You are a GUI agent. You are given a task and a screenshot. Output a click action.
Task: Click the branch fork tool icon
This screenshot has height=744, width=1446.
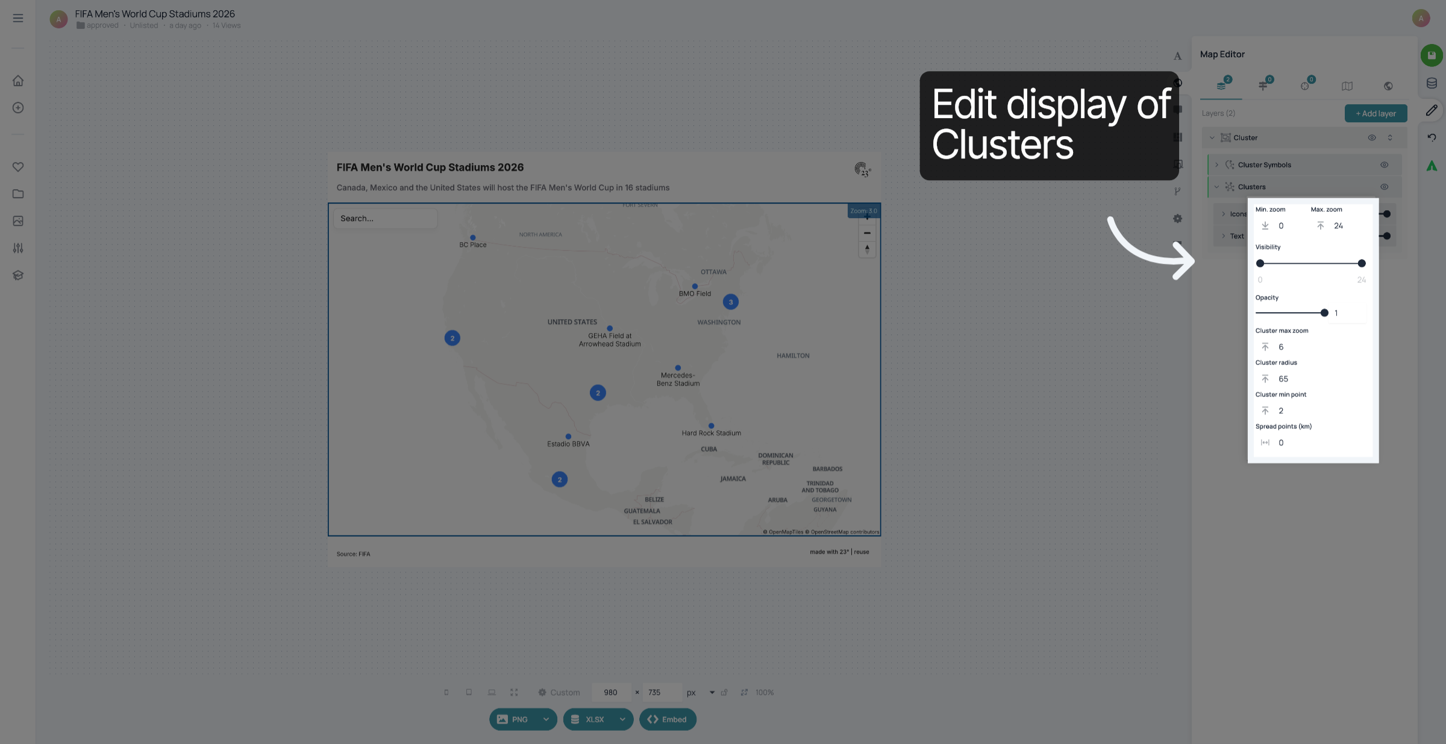click(1177, 192)
